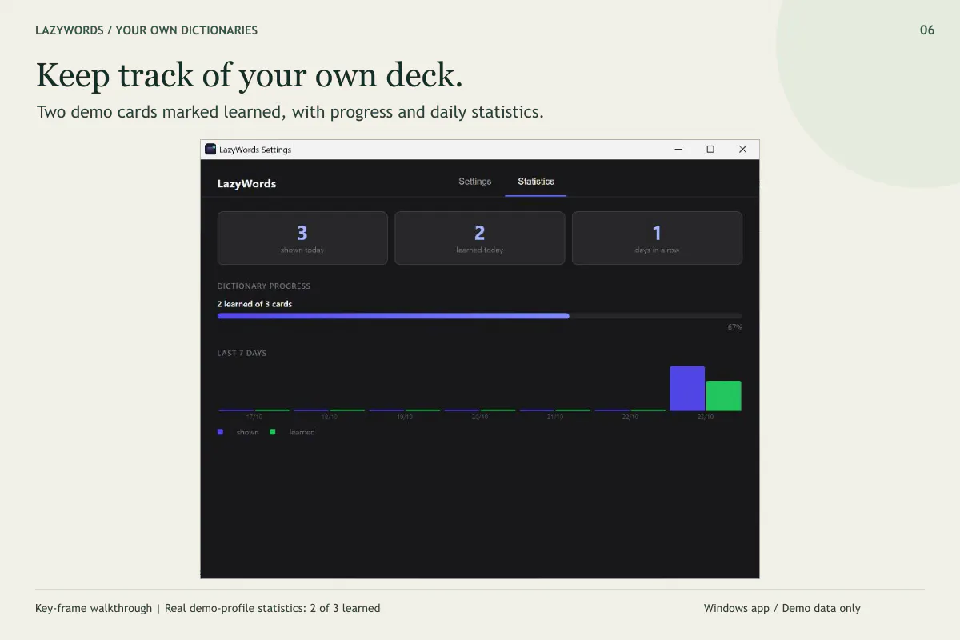Click the tall green learned bar in chart
The width and height of the screenshot is (960, 640).
(x=724, y=396)
